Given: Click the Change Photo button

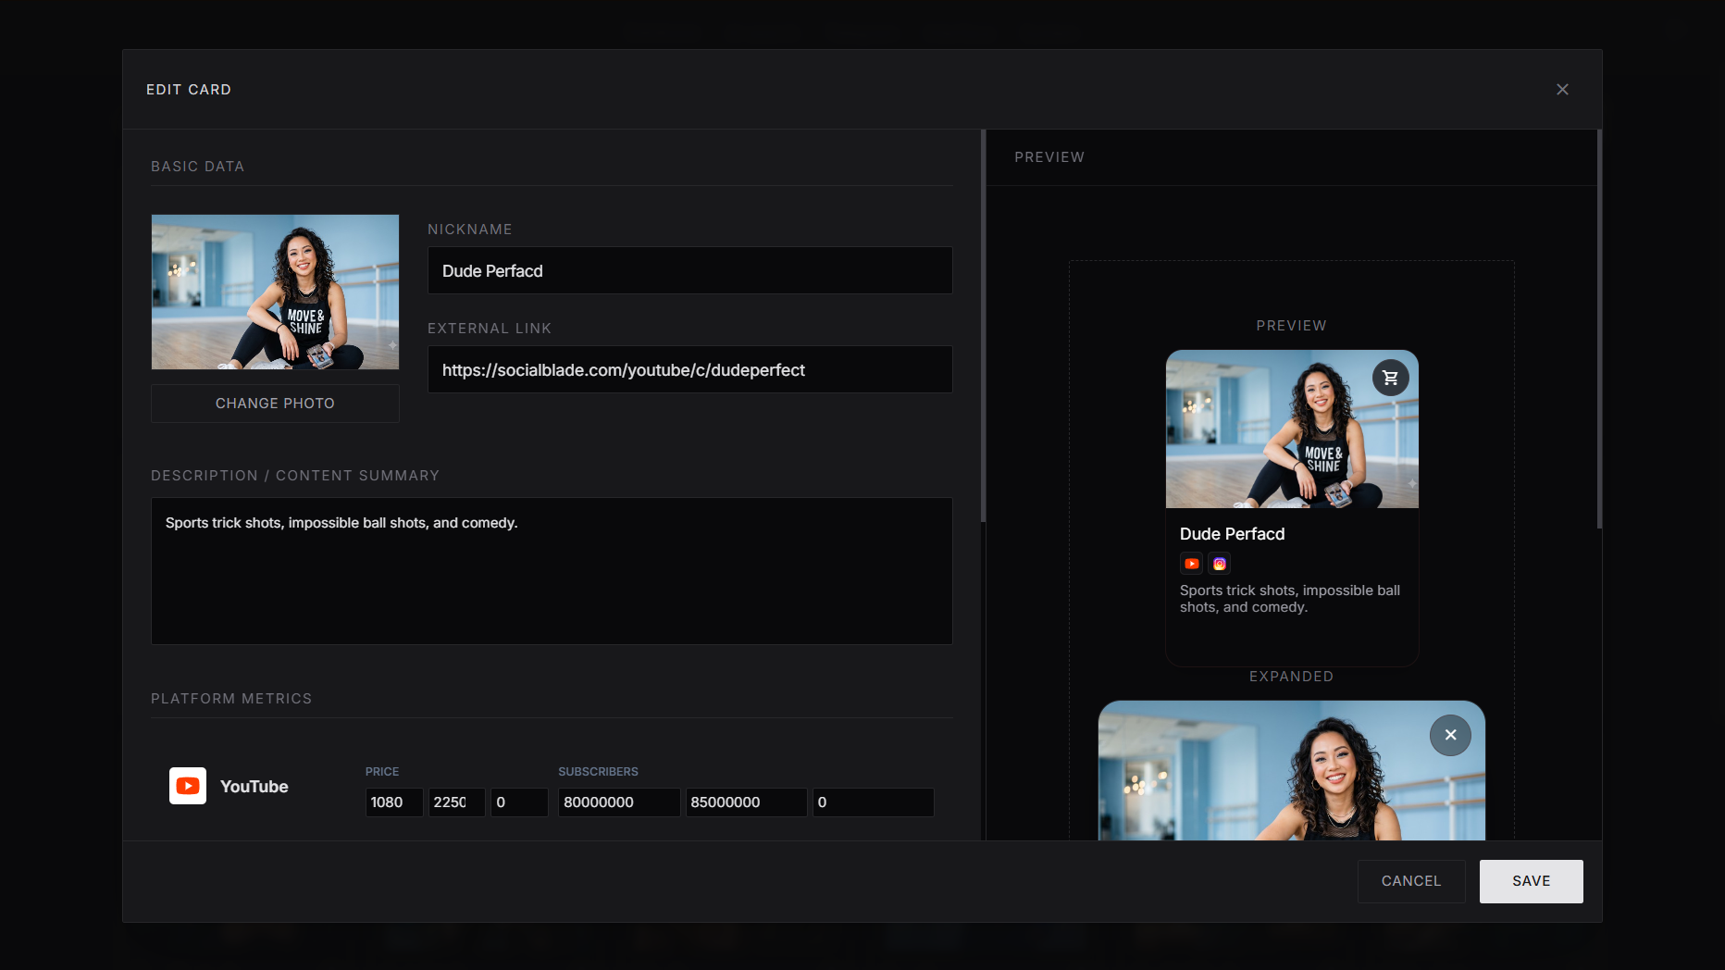Looking at the screenshot, I should (275, 404).
